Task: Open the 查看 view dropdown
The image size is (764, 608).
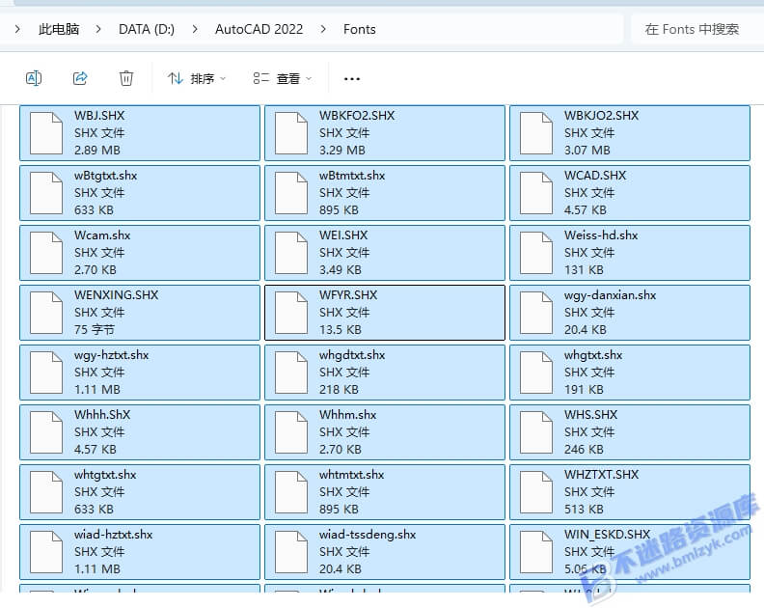Action: tap(283, 78)
